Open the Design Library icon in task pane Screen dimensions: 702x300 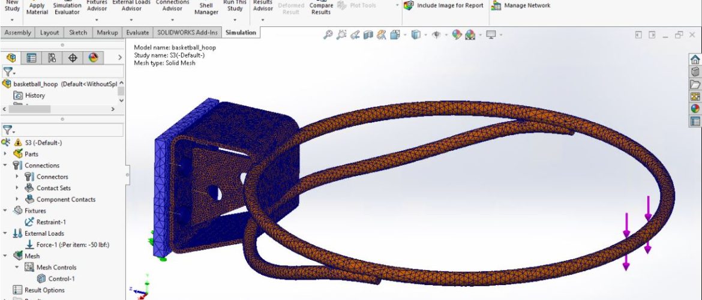point(695,72)
